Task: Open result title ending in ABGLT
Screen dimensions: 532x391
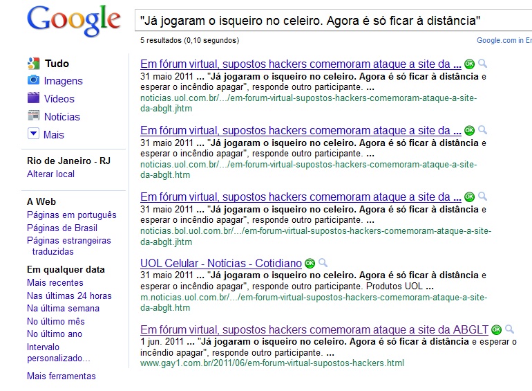Action: coord(314,329)
